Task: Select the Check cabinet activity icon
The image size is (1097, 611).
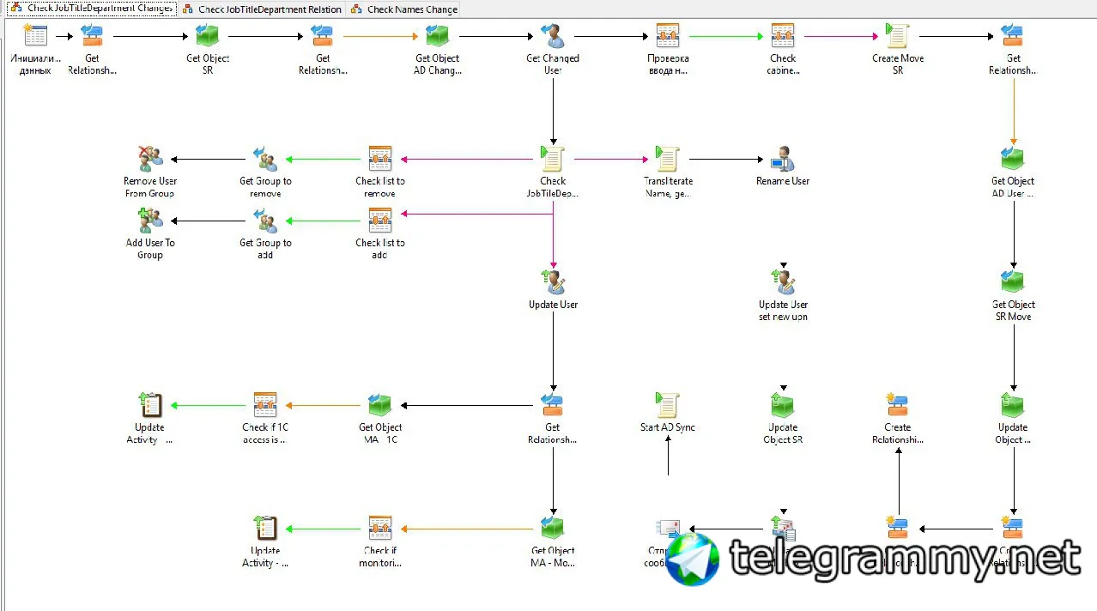Action: pos(783,36)
